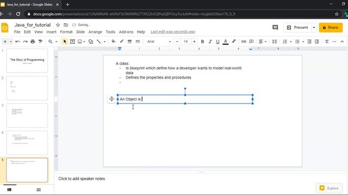Screen dimensions: 348x195
Task: Hide the menus with collapse chevron
Action: click(342, 41)
